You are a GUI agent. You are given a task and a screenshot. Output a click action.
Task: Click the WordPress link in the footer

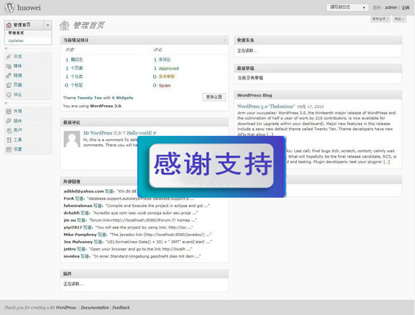tap(66, 307)
